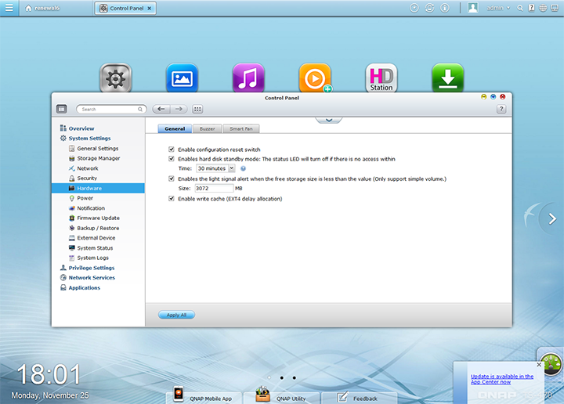564x404 pixels.
Task: Click the green Download Station icon
Action: tap(448, 78)
